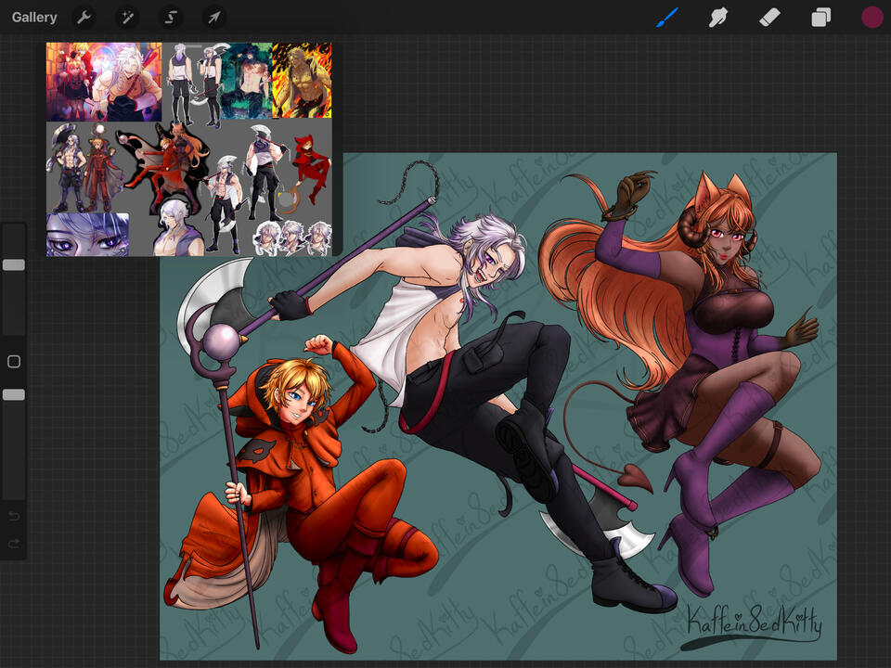Screen dimensions: 891x668
Task: Select the Transform arrow tool
Action: (214, 18)
